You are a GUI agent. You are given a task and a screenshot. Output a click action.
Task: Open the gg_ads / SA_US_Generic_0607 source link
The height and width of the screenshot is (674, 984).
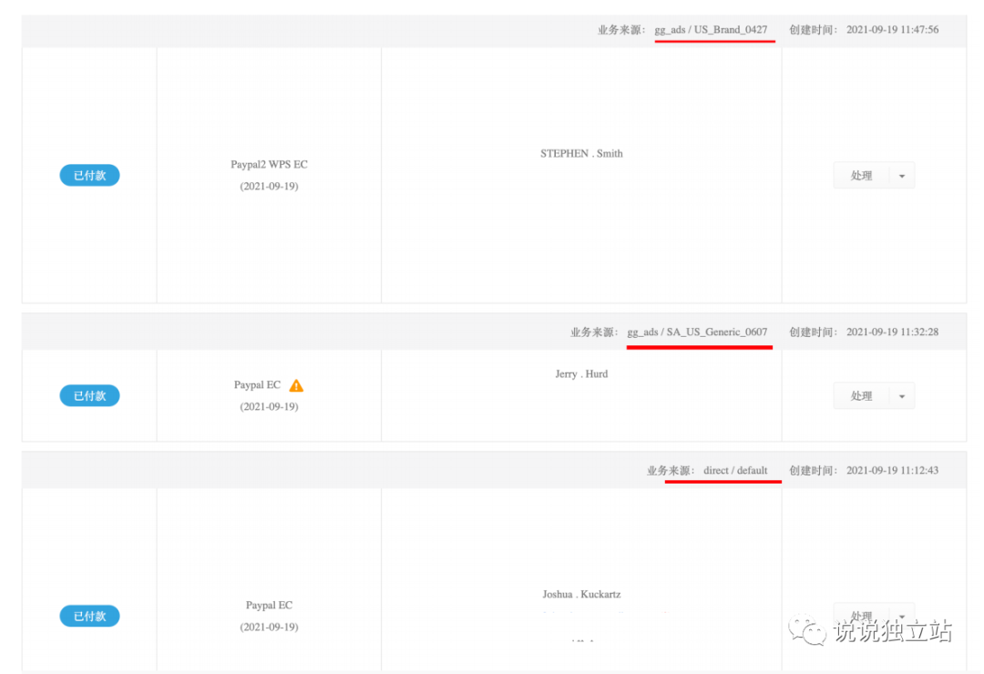pyautogui.click(x=699, y=332)
